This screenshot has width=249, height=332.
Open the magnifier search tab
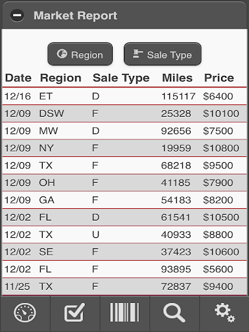(174, 313)
